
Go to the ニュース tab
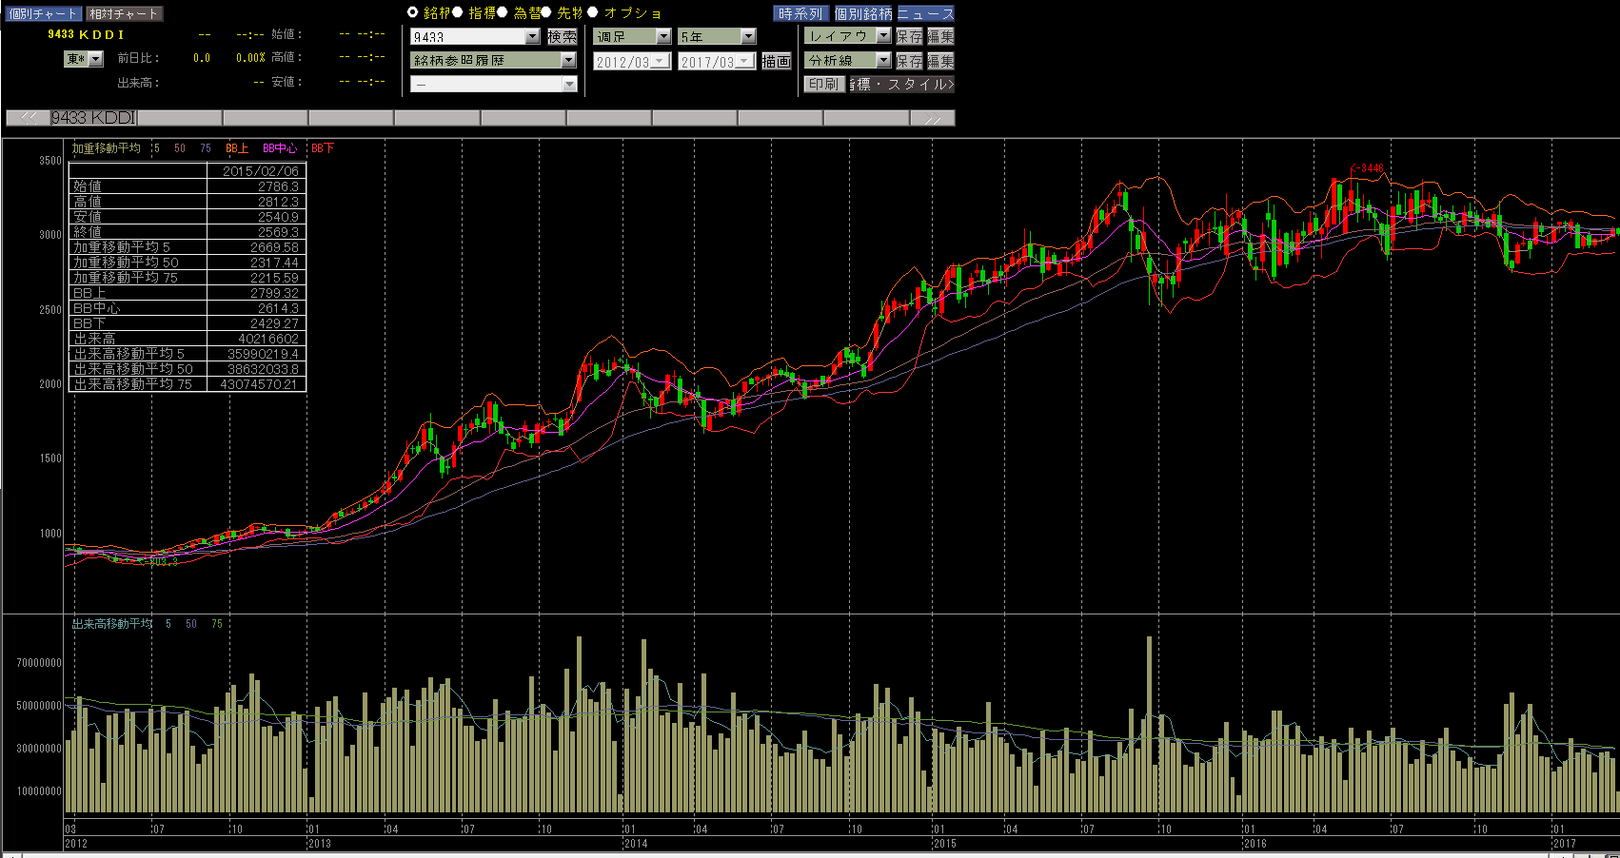925,13
